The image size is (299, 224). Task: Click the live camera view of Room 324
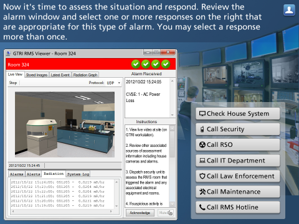coord(65,124)
